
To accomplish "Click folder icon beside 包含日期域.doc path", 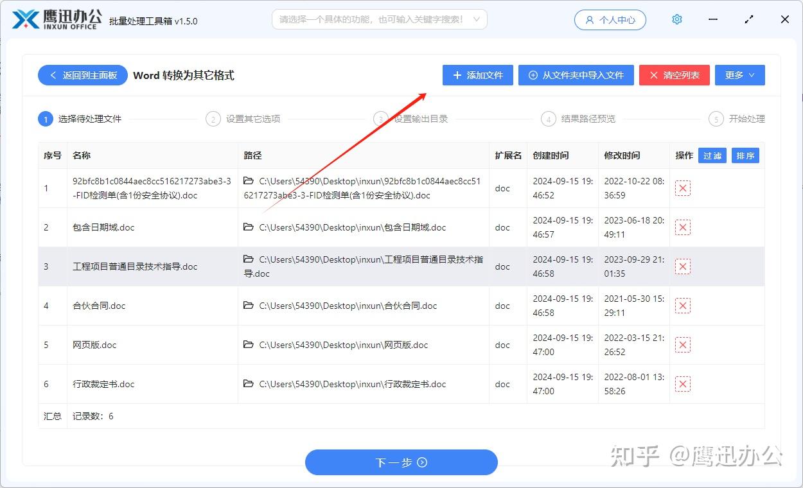I will pyautogui.click(x=248, y=227).
